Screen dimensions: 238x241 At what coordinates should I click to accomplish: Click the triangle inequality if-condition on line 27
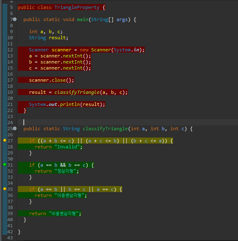(101, 141)
